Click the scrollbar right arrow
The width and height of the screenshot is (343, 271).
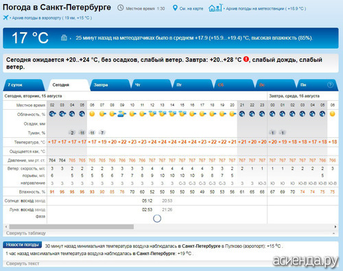point(335,226)
